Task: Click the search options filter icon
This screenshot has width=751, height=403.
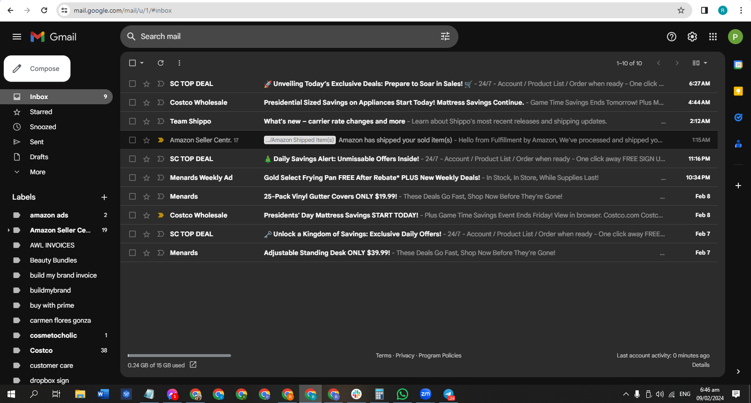Action: (x=445, y=37)
